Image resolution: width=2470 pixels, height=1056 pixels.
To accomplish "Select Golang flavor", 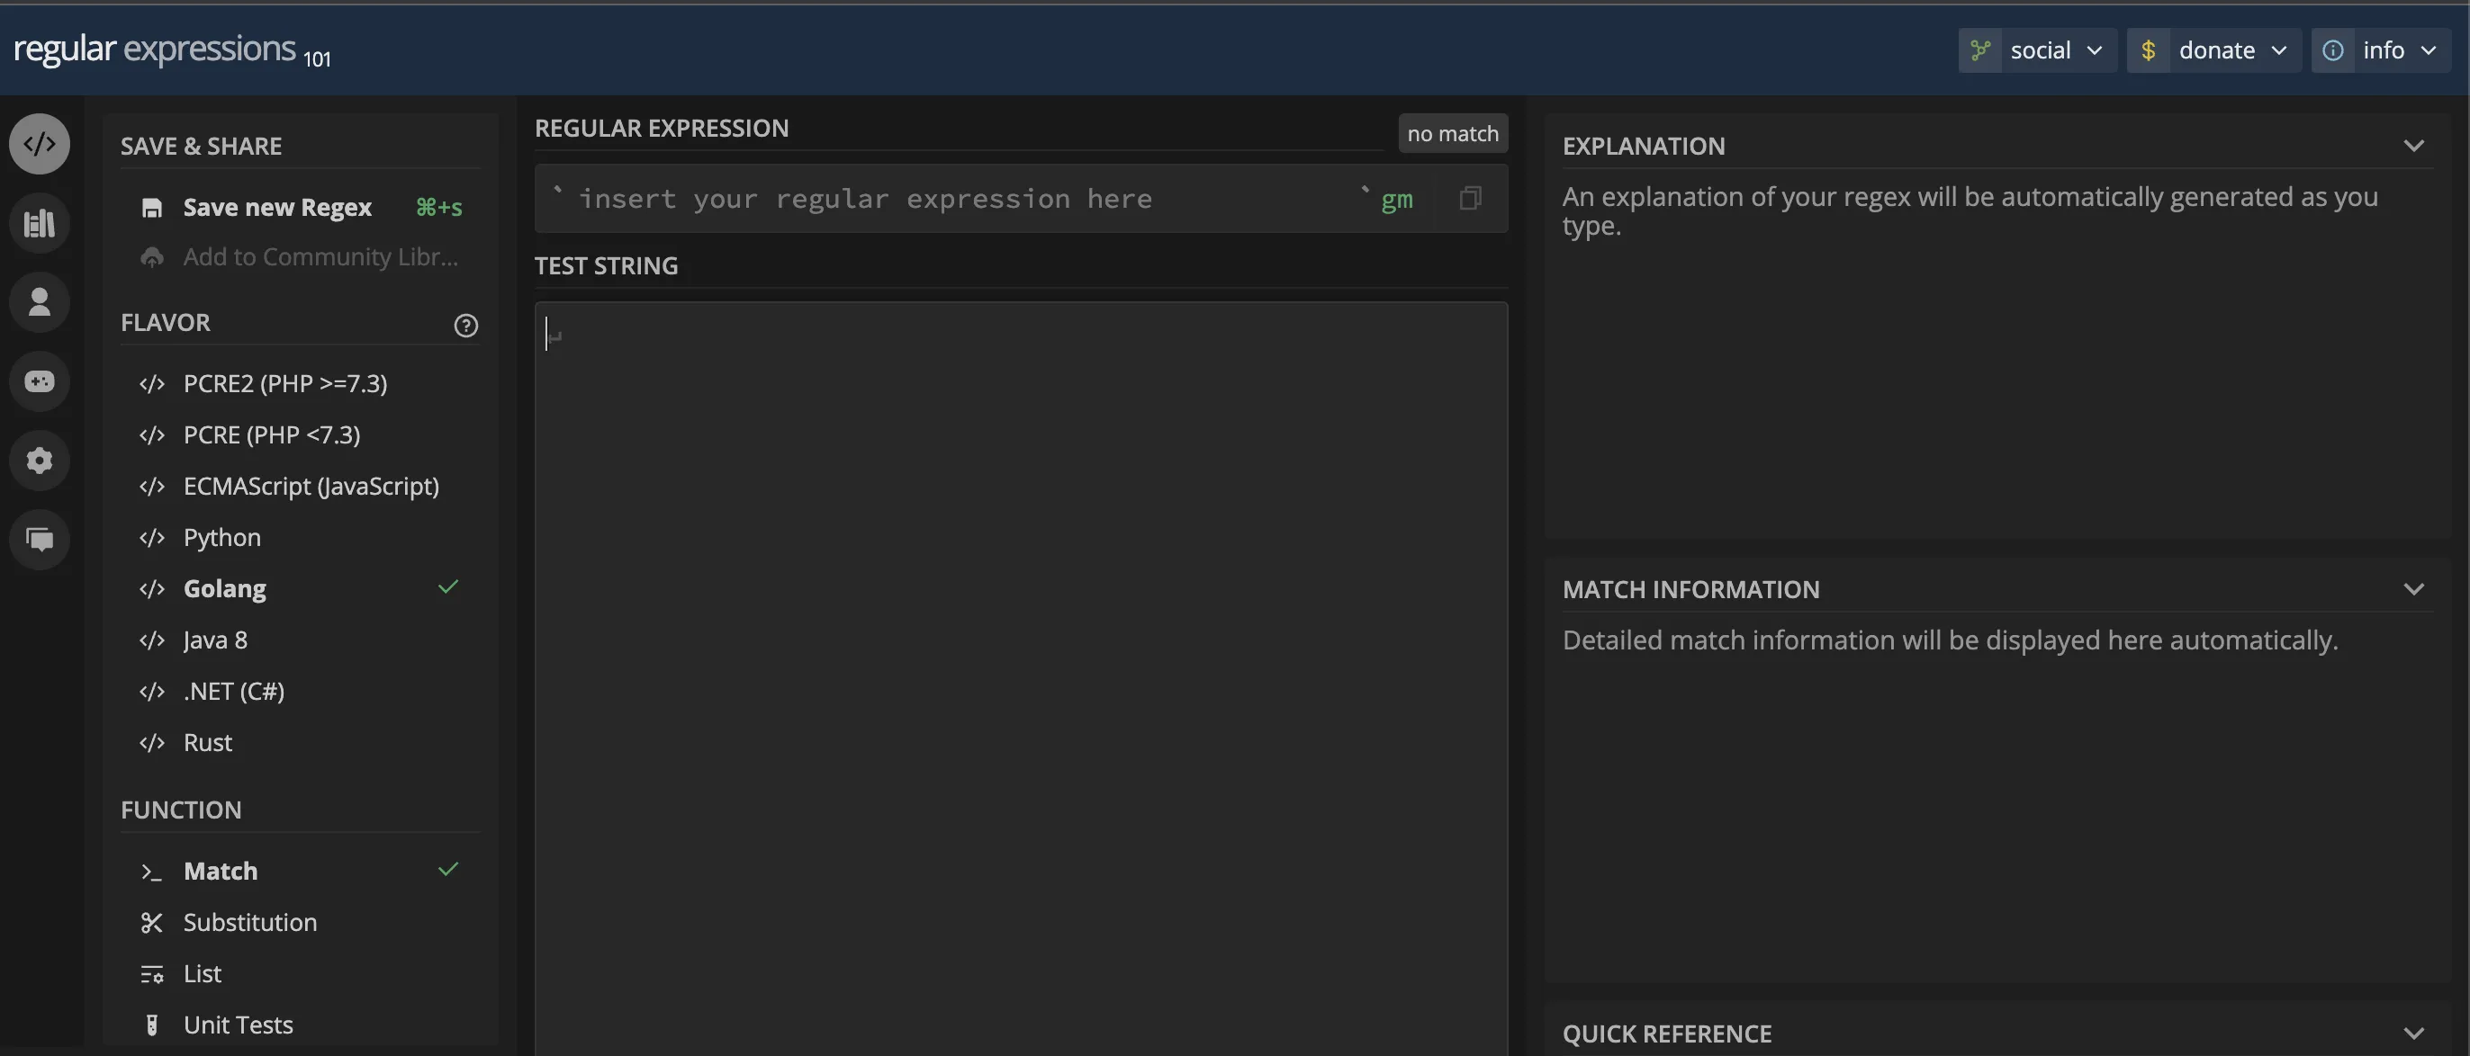I will click(x=299, y=588).
